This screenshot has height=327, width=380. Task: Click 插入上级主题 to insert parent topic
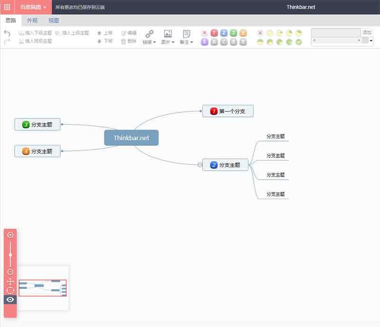coord(72,33)
